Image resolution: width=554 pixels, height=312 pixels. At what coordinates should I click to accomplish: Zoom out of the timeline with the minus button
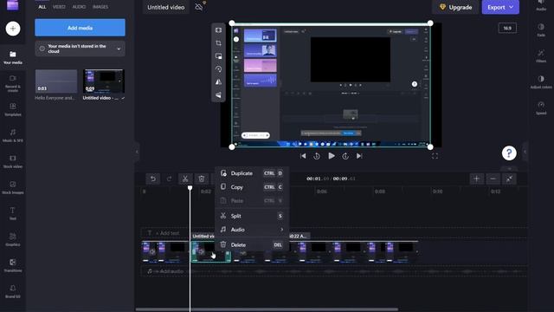[493, 179]
